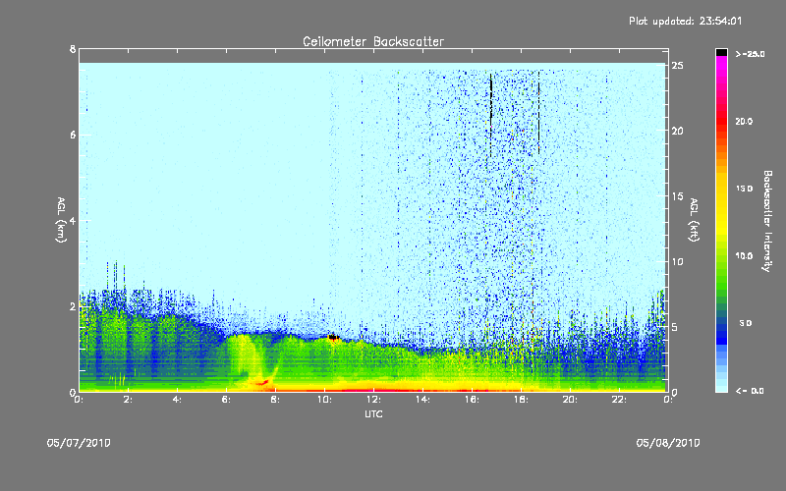Image resolution: width=786 pixels, height=491 pixels.
Task: Click the '6:' hour tick on the UTC axis
Action: pyautogui.click(x=227, y=400)
